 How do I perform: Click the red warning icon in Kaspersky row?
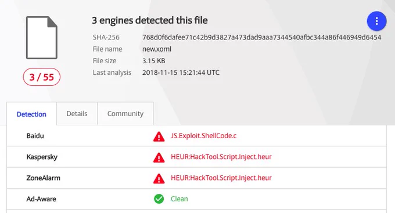(159, 157)
